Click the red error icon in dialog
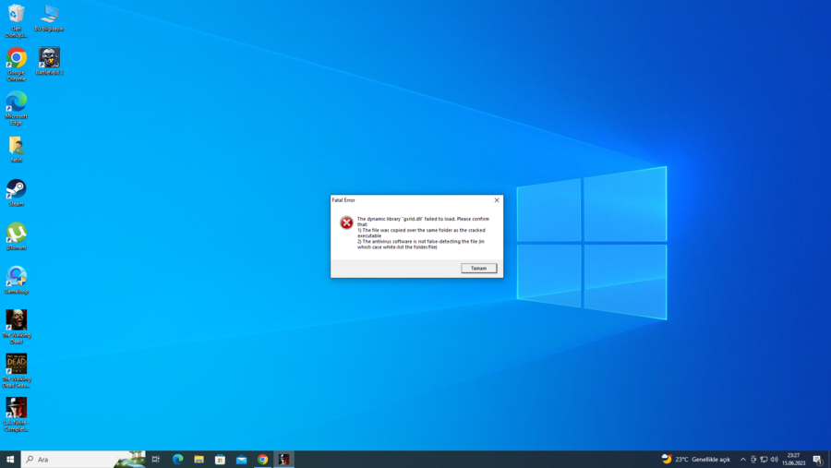Viewport: 831px width, 468px height. click(346, 222)
